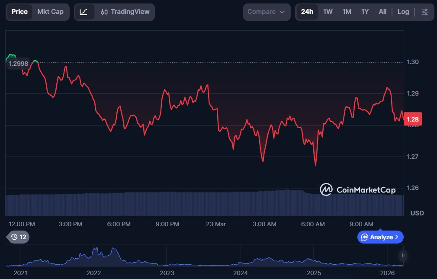Image resolution: width=437 pixels, height=279 pixels.
Task: Switch chart to Price view
Action: pyautogui.click(x=19, y=12)
